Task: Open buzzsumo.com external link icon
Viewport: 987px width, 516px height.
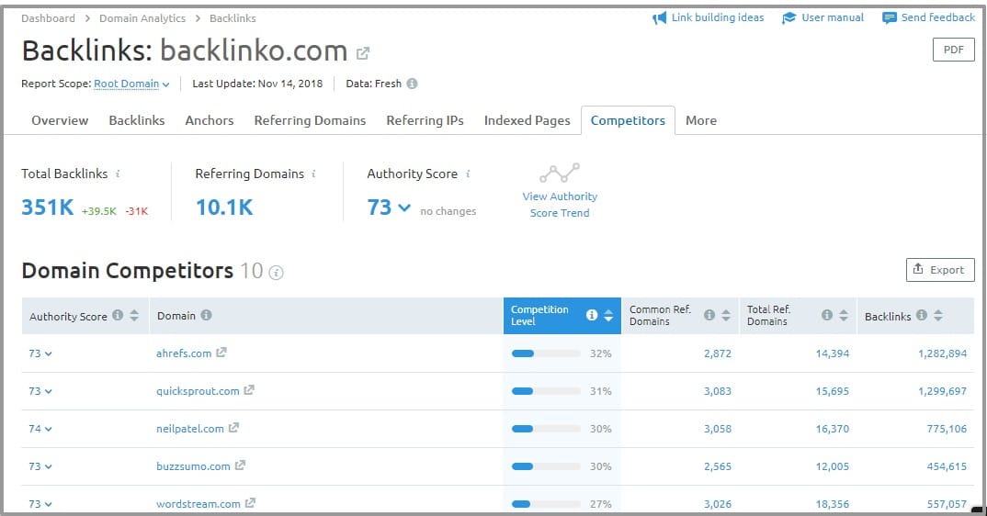Action: tap(240, 466)
